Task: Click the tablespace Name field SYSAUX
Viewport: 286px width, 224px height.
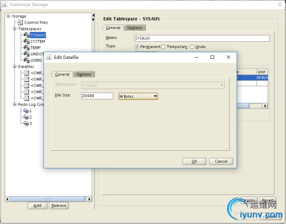Action: pos(202,38)
